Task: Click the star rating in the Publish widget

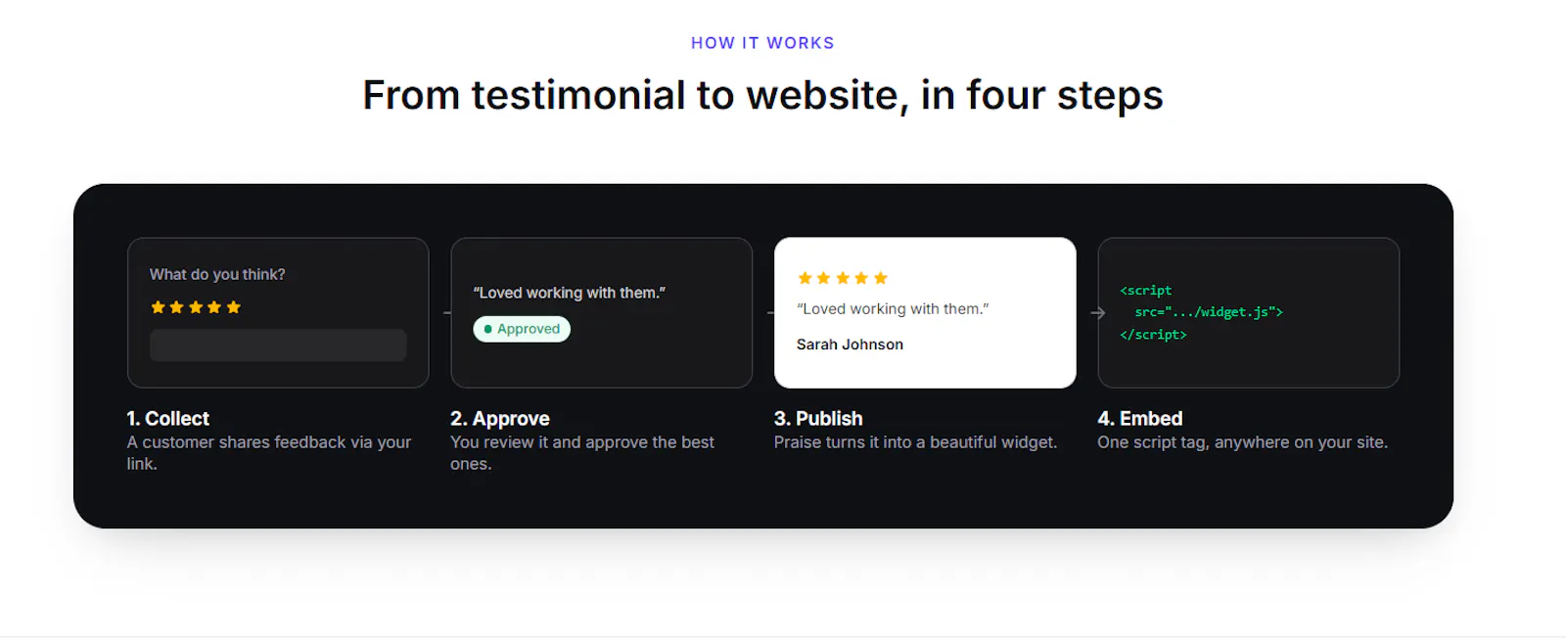Action: click(x=843, y=278)
